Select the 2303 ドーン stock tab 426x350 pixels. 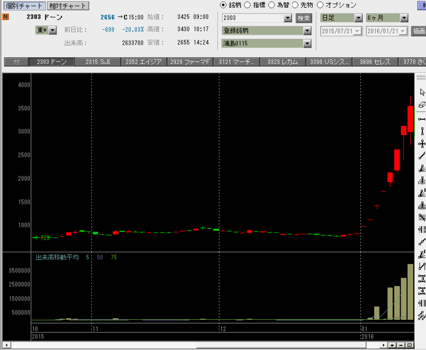click(51, 62)
